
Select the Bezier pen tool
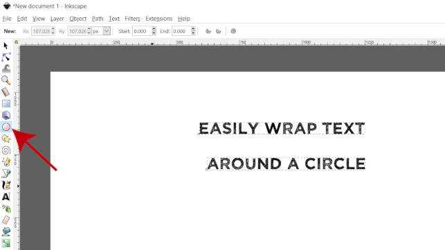(x=6, y=173)
